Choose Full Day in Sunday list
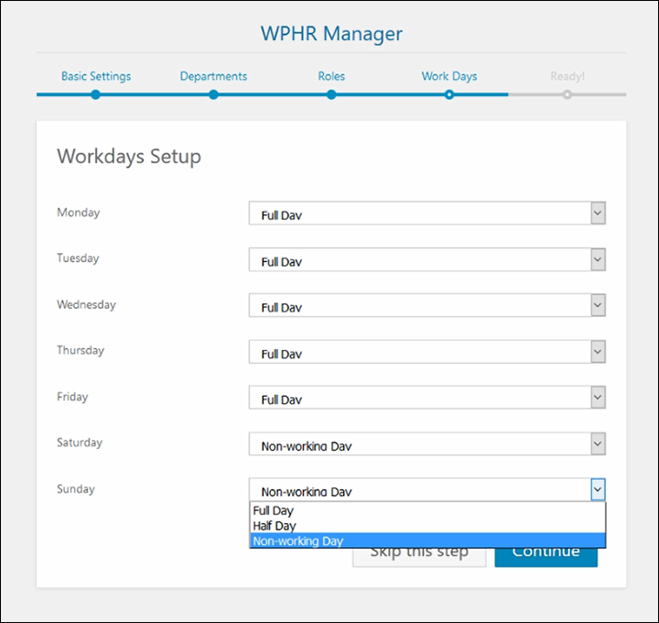The height and width of the screenshot is (623, 659). (x=427, y=510)
